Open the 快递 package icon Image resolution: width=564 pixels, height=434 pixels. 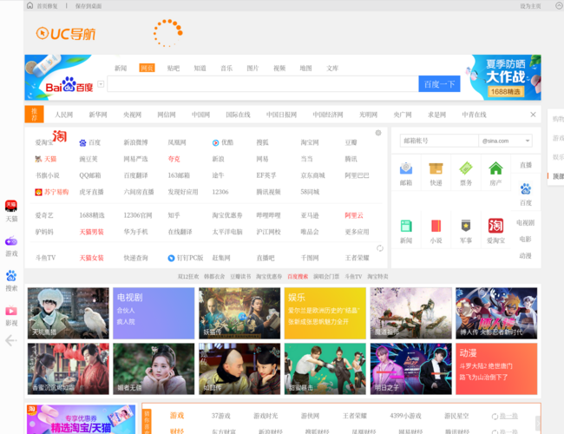436,168
